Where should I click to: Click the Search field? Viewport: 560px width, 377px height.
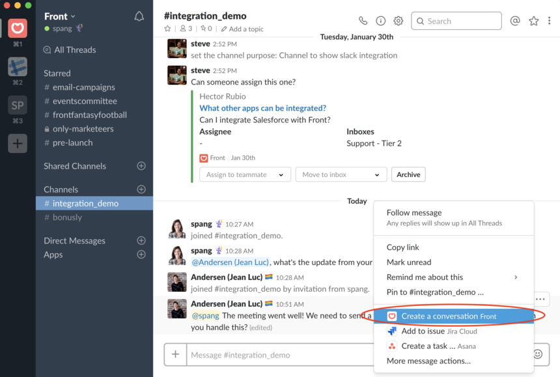456,21
